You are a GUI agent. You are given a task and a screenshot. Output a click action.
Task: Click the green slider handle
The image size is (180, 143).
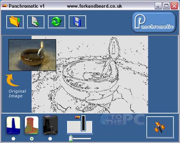(71, 138)
